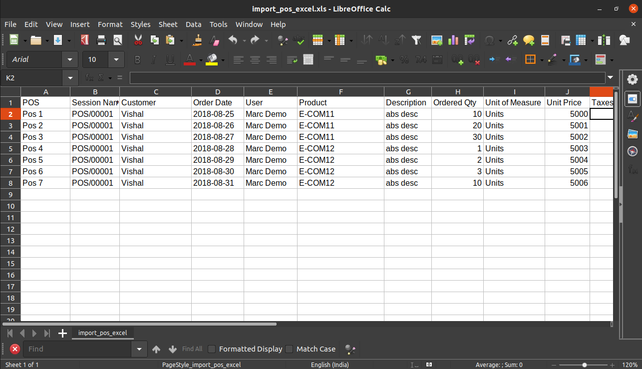Open headers and footers settings
The width and height of the screenshot is (642, 369).
click(x=545, y=40)
